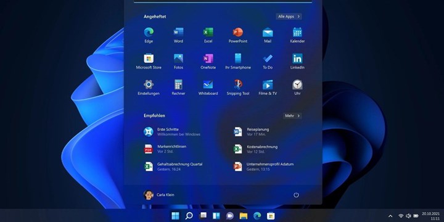Open the Whiteboard app
Viewport: 444px width, 222px height.
[208, 87]
